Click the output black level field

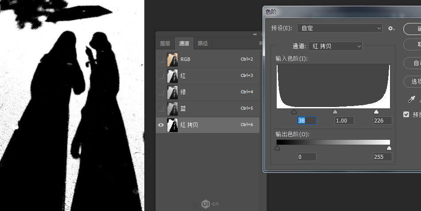coord(307,157)
